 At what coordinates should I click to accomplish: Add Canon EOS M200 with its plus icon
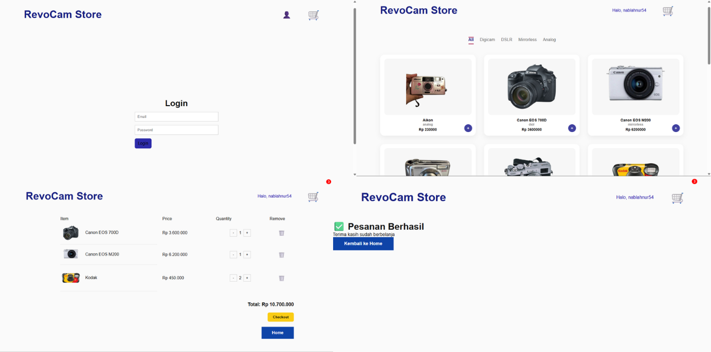pos(675,128)
